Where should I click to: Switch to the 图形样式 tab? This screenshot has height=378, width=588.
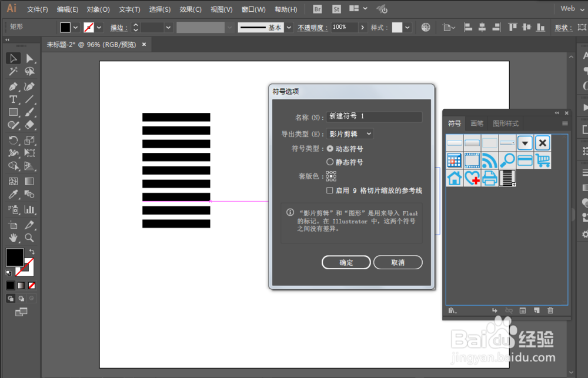[x=506, y=123]
